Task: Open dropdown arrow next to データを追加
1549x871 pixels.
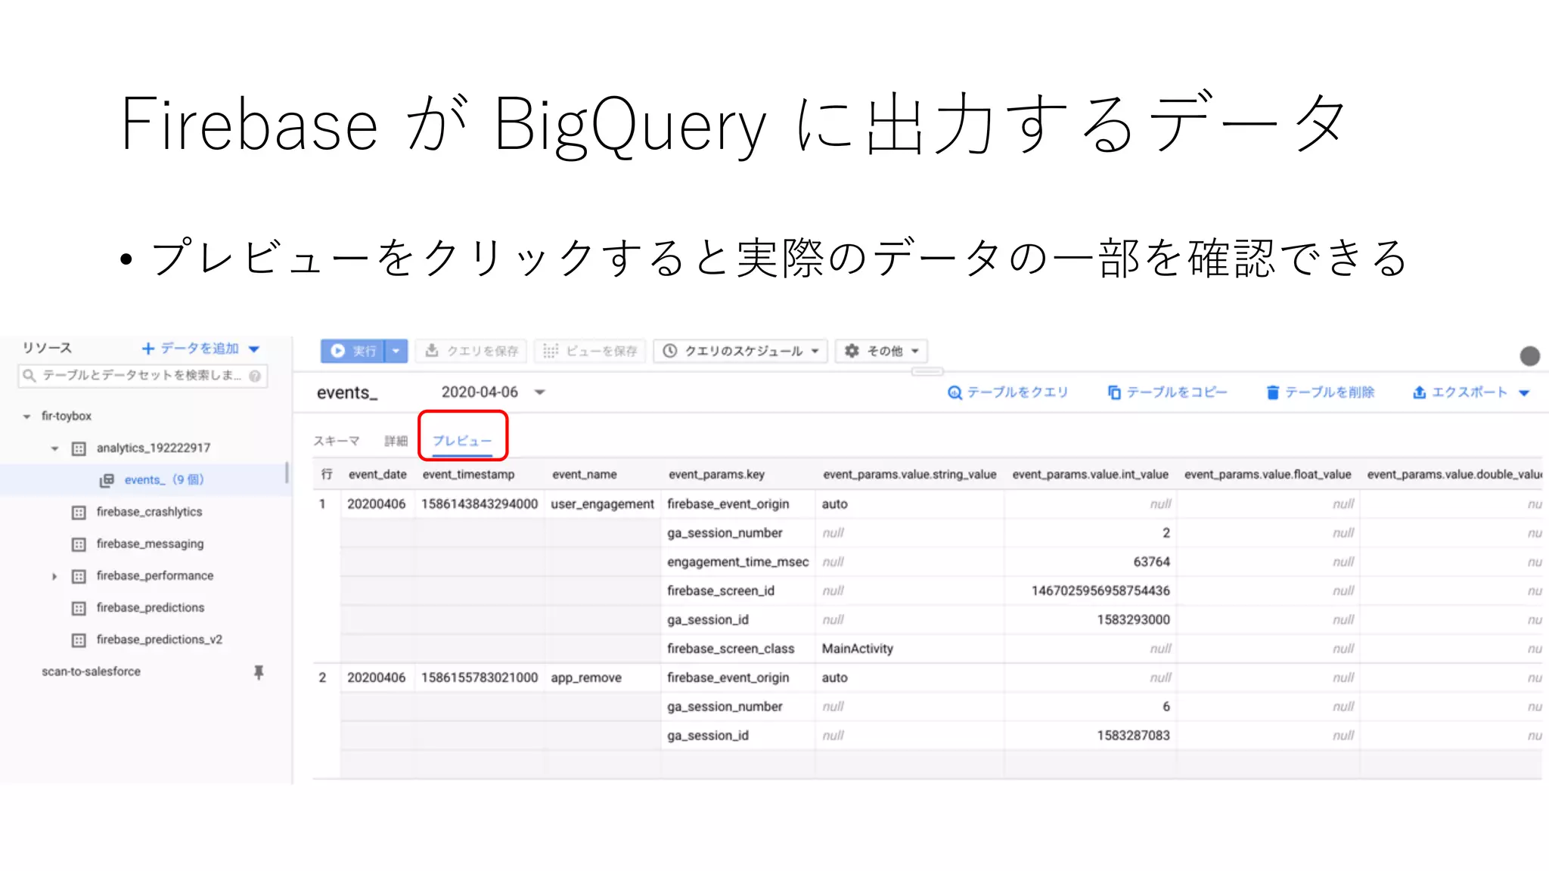Action: [x=254, y=349]
